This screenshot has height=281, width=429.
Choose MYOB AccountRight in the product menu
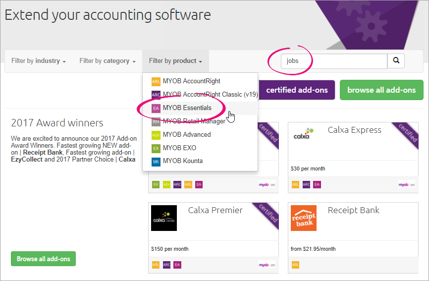[x=191, y=81]
